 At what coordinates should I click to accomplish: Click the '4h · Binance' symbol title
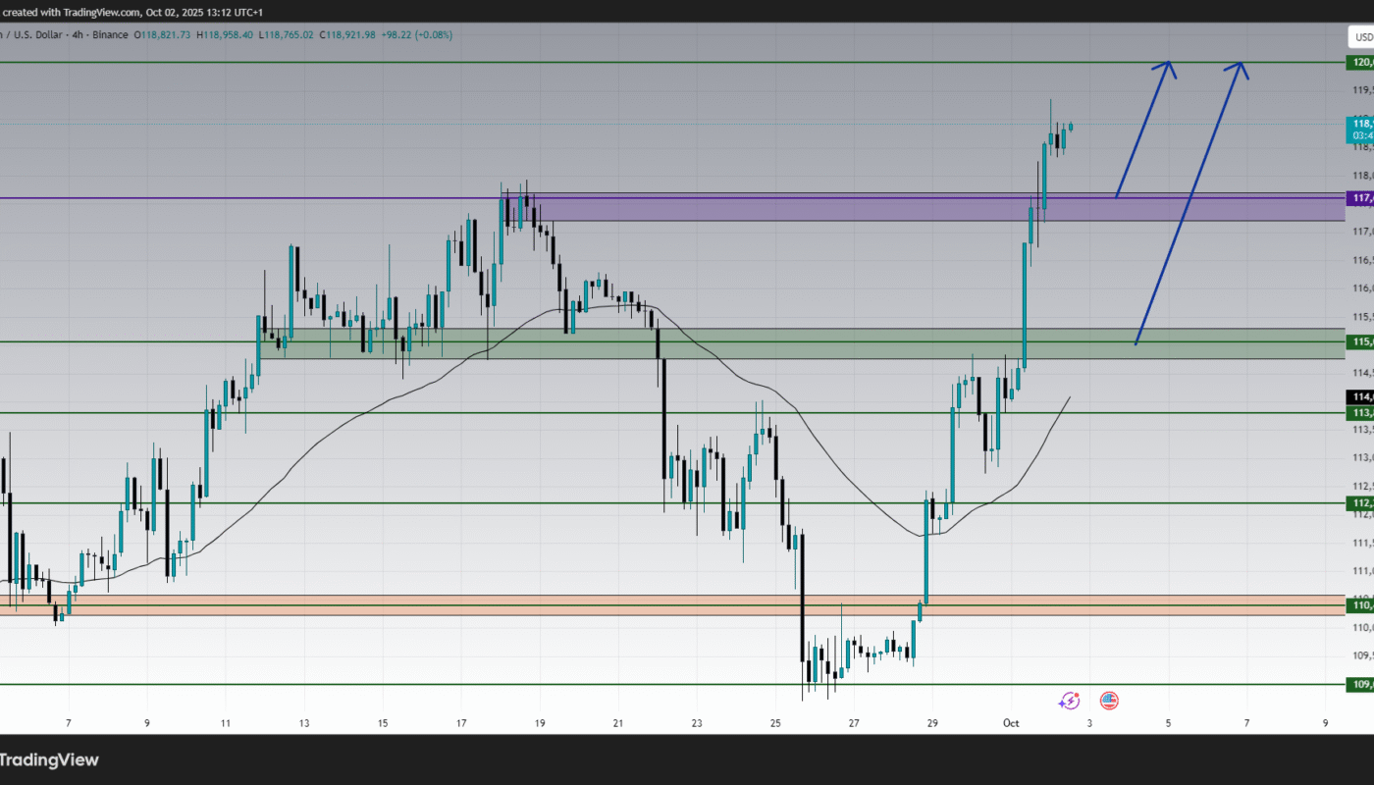[x=98, y=34]
